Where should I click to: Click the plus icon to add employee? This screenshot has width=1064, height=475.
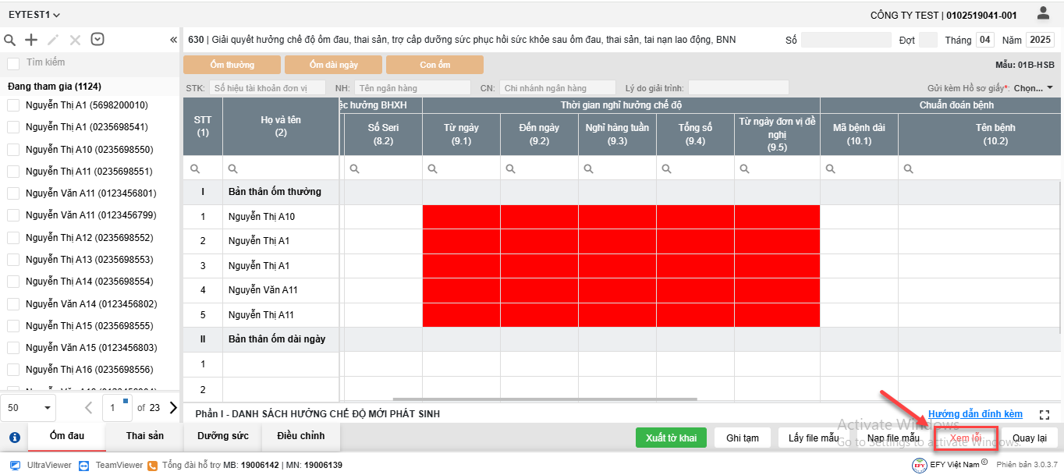pos(31,40)
